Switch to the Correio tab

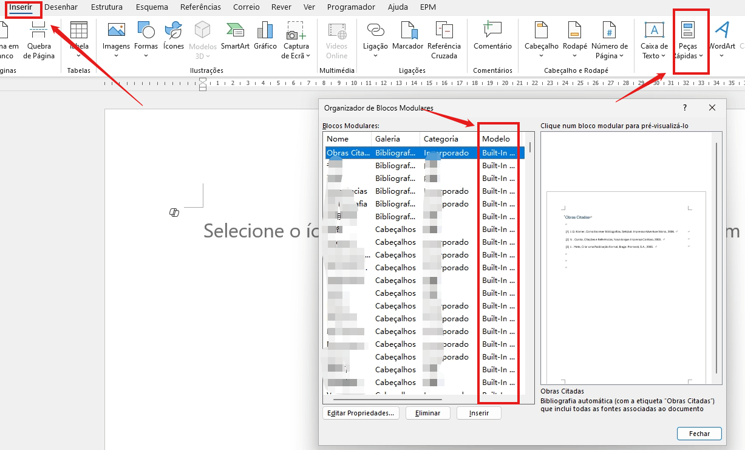[246, 7]
